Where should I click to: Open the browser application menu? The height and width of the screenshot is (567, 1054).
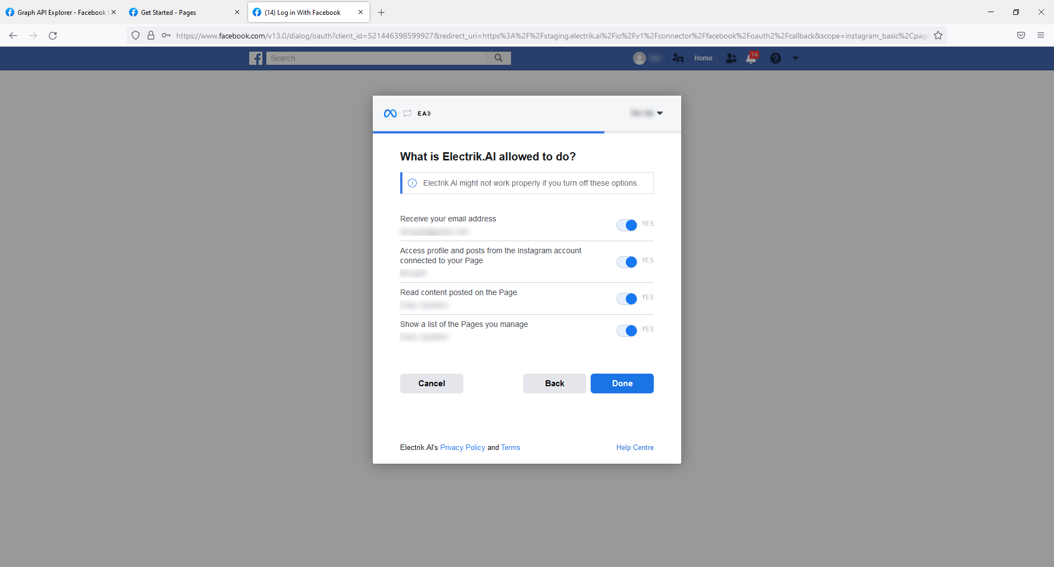click(1041, 35)
